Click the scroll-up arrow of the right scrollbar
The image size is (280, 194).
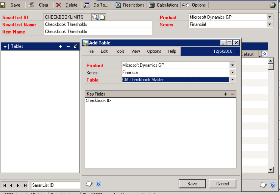click(x=271, y=61)
